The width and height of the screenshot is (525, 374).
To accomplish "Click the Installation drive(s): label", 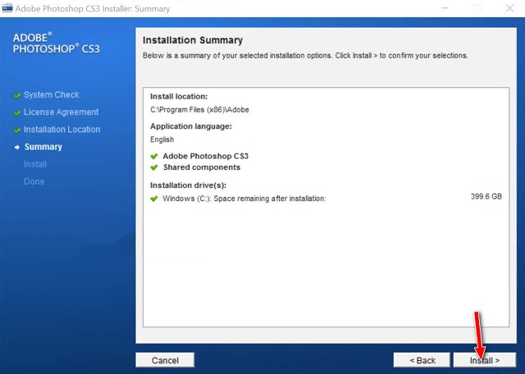I will [188, 185].
